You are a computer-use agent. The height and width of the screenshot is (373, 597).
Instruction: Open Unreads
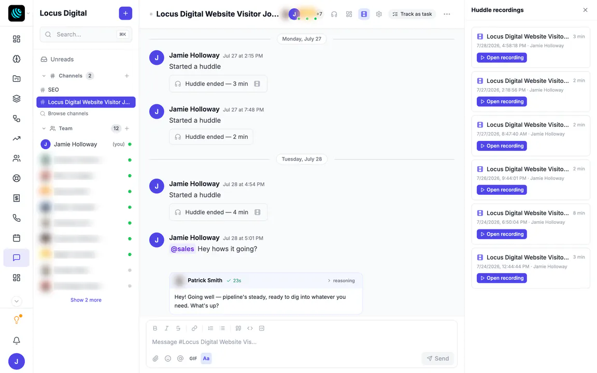tap(57, 59)
